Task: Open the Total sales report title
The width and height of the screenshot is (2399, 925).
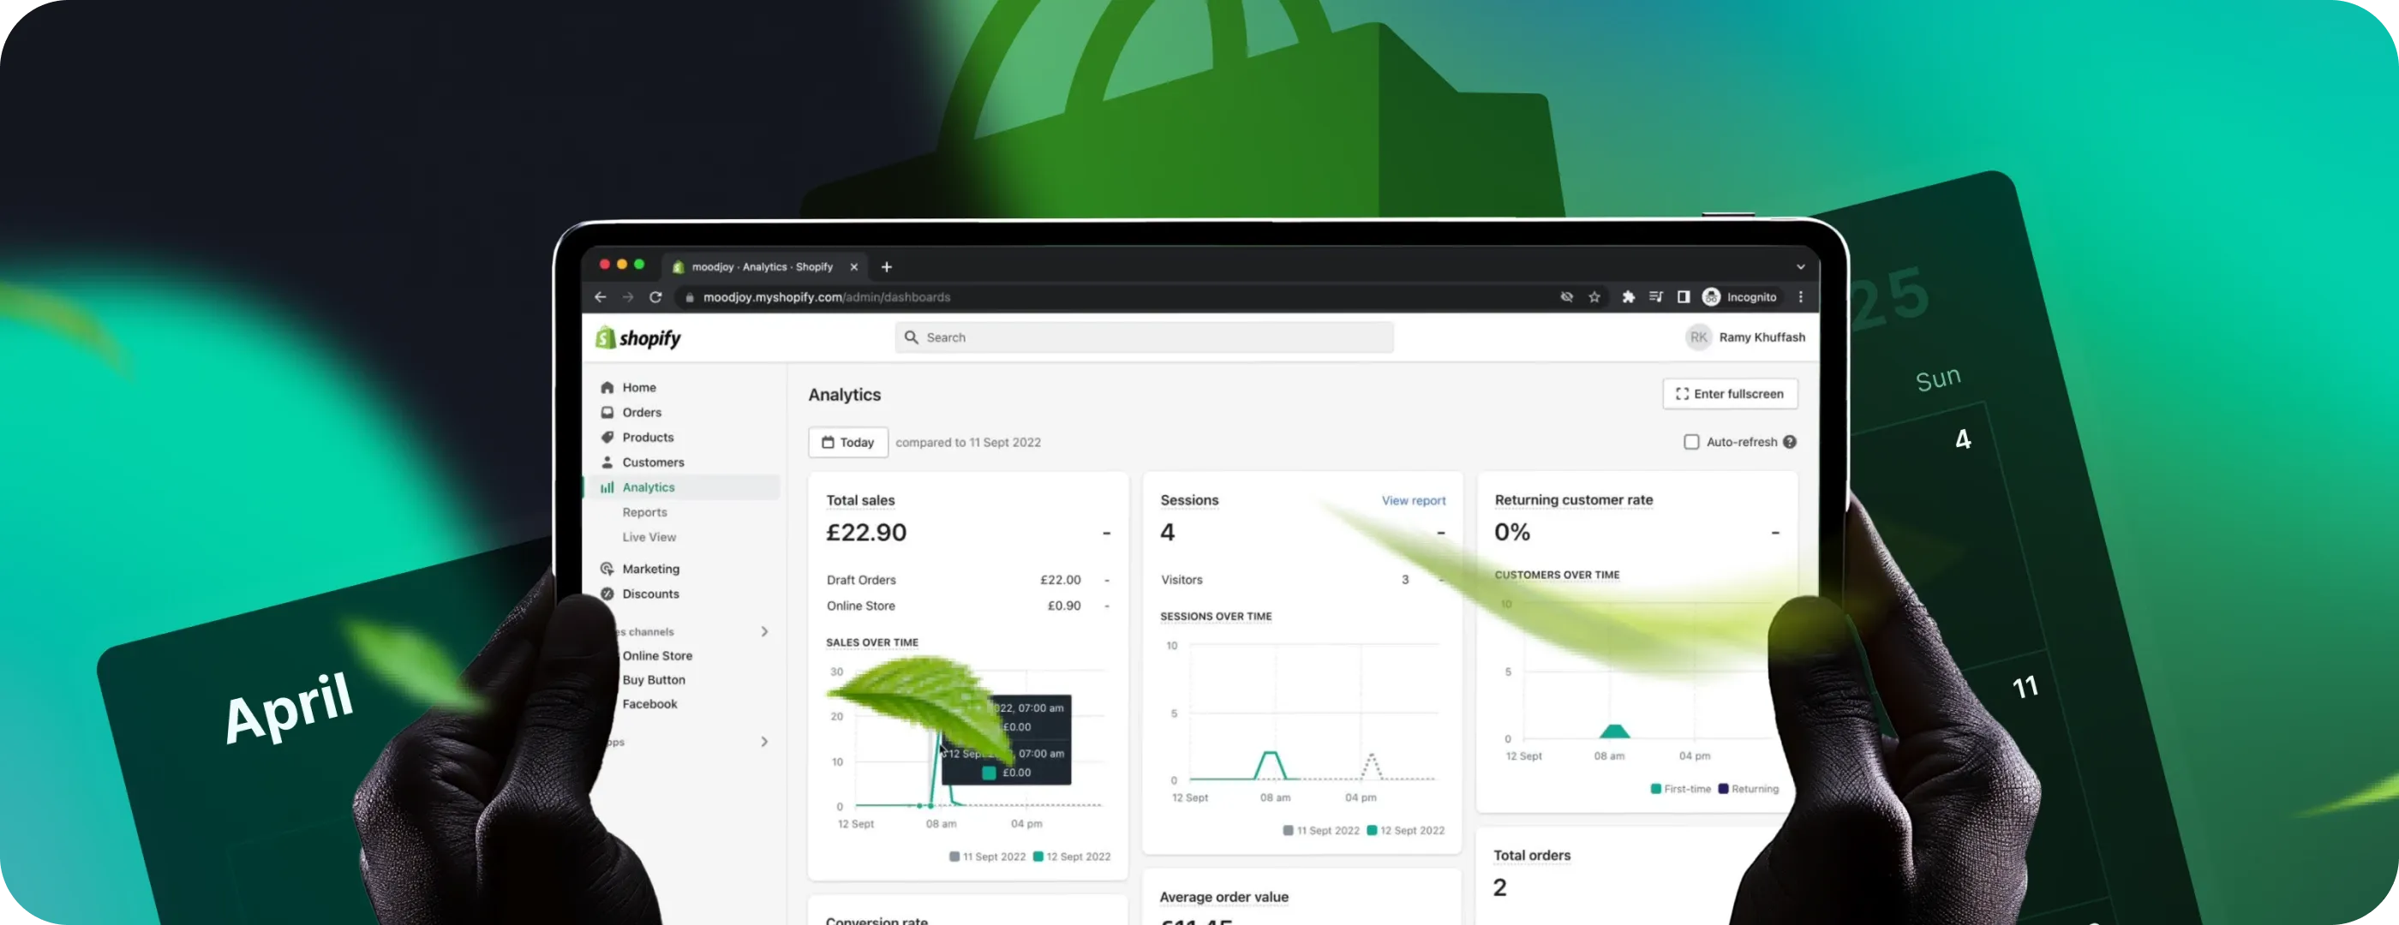Action: tap(859, 501)
